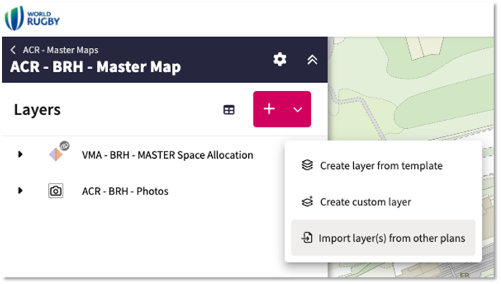This screenshot has width=501, height=284.
Task: Choose Import layer(s) from other plans
Action: 383,237
